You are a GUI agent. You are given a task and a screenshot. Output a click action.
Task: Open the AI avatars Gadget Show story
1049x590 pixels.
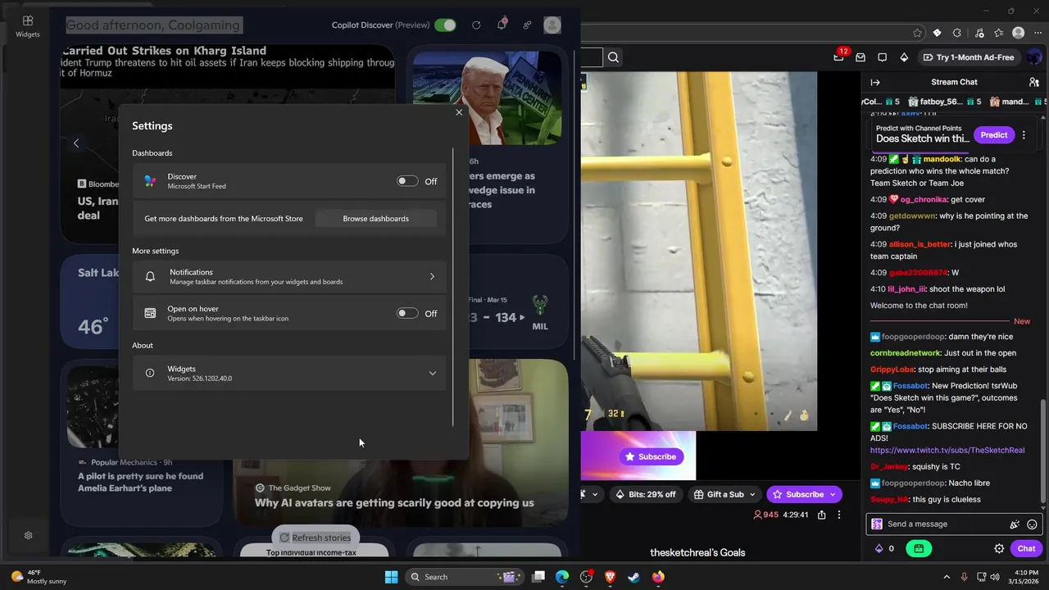point(393,503)
